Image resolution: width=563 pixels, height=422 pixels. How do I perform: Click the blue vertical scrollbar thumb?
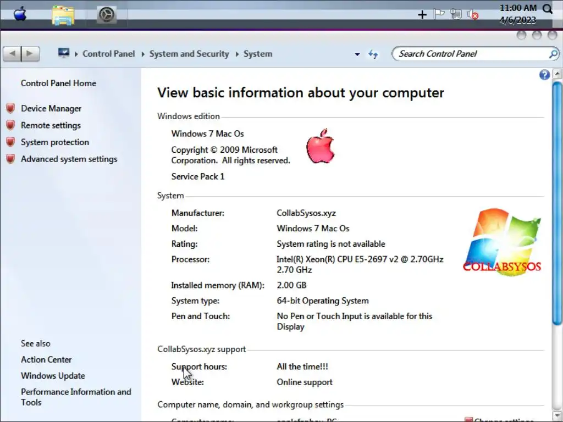coord(557,204)
